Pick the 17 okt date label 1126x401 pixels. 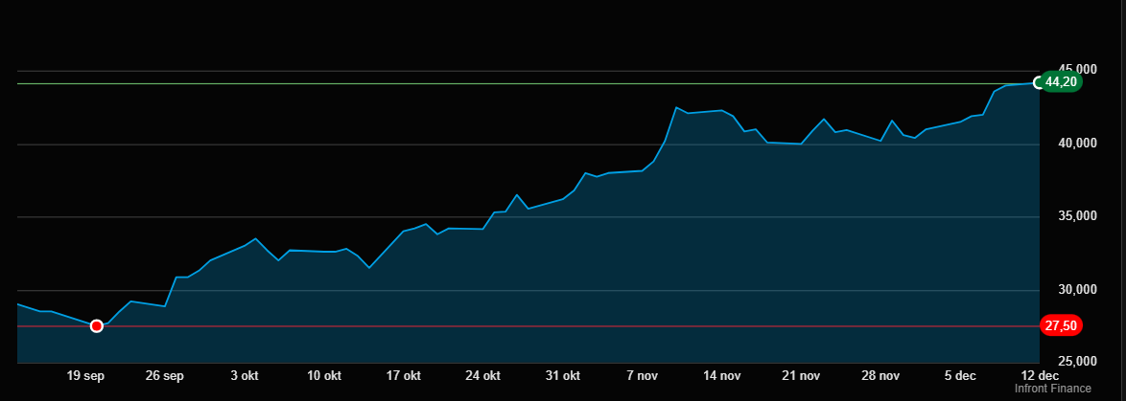tap(404, 375)
